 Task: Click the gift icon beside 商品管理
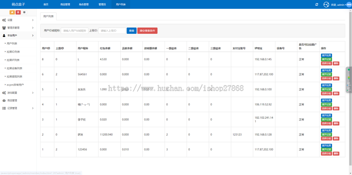point(4,100)
